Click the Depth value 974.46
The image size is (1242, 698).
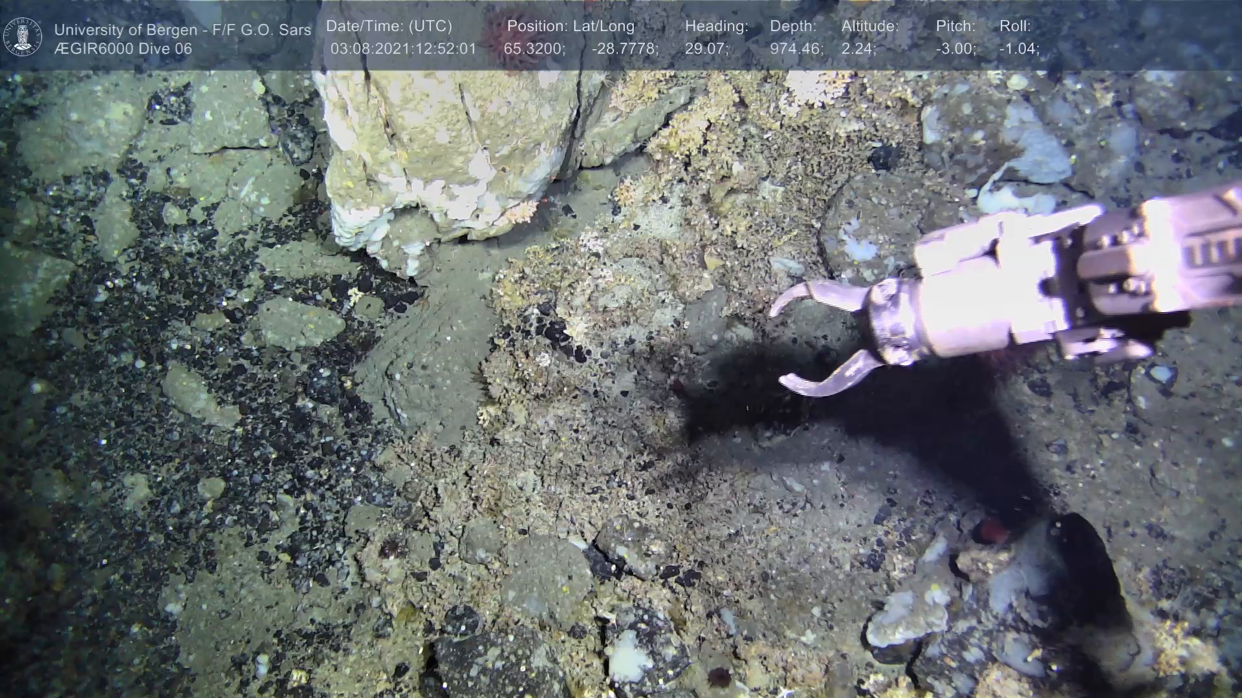796,49
